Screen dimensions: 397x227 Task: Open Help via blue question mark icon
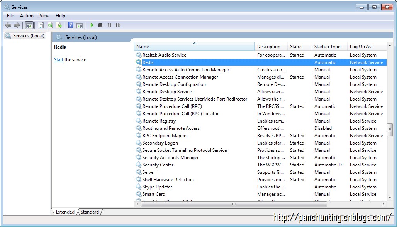70,25
